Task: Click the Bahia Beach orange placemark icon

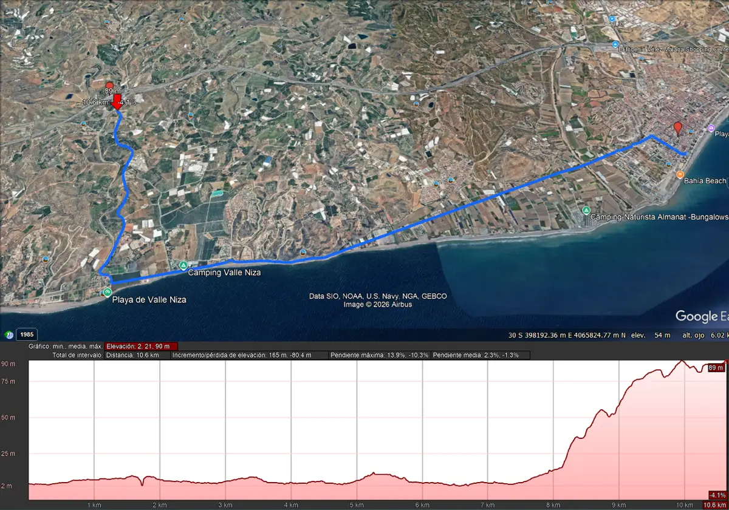Action: point(680,174)
